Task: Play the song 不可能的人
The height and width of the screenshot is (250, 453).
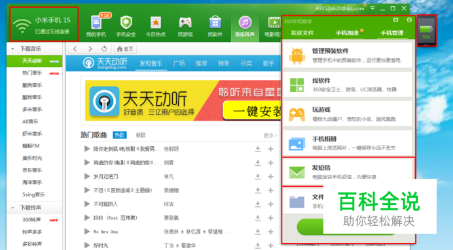Action: 86,204
